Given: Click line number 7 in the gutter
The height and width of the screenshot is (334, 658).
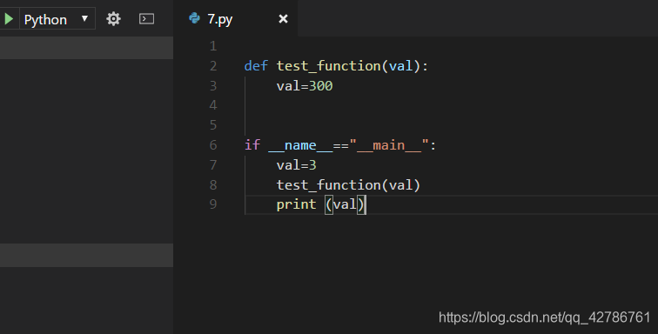Looking at the screenshot, I should (x=213, y=165).
